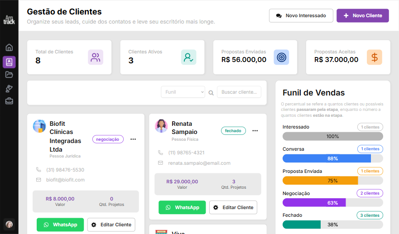Screen dimensions: 399x234
Task: Expand the Funil dropdown filter
Action: pyautogui.click(x=183, y=92)
